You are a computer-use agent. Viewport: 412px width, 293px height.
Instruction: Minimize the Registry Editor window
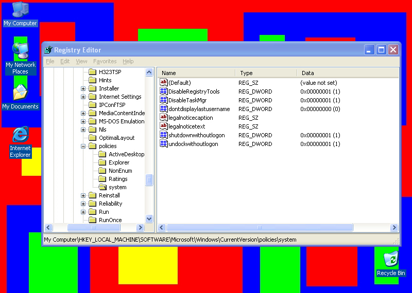pos(369,49)
